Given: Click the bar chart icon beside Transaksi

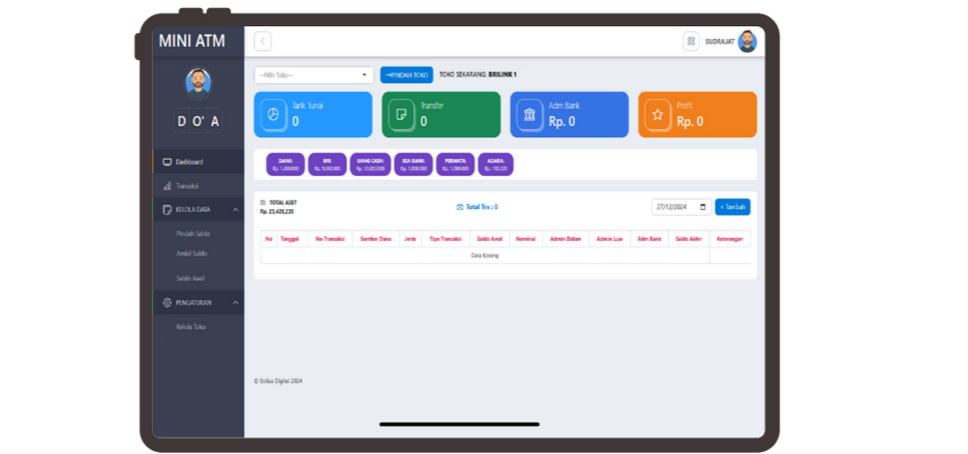Looking at the screenshot, I should point(166,186).
